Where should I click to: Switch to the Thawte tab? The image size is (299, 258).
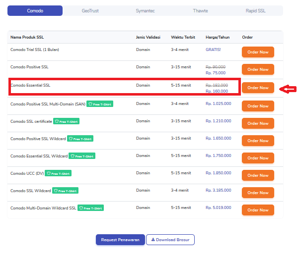pos(201,10)
